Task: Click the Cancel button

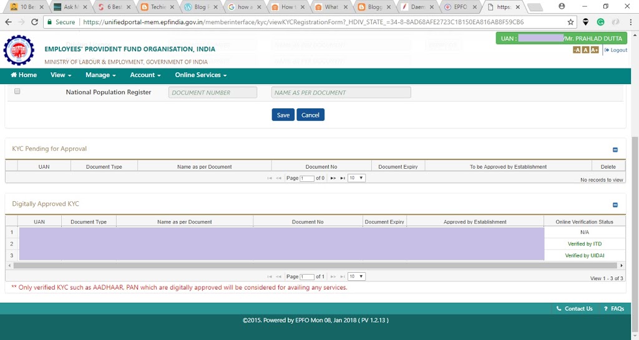Action: 310,115
